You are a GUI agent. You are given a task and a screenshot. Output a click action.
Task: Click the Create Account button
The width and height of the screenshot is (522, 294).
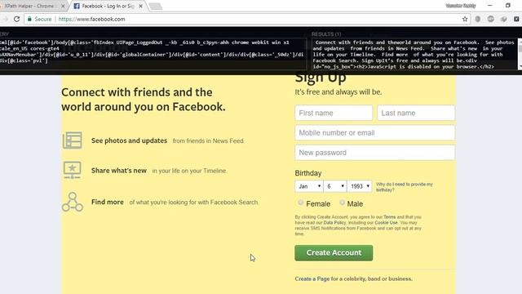pyautogui.click(x=334, y=252)
